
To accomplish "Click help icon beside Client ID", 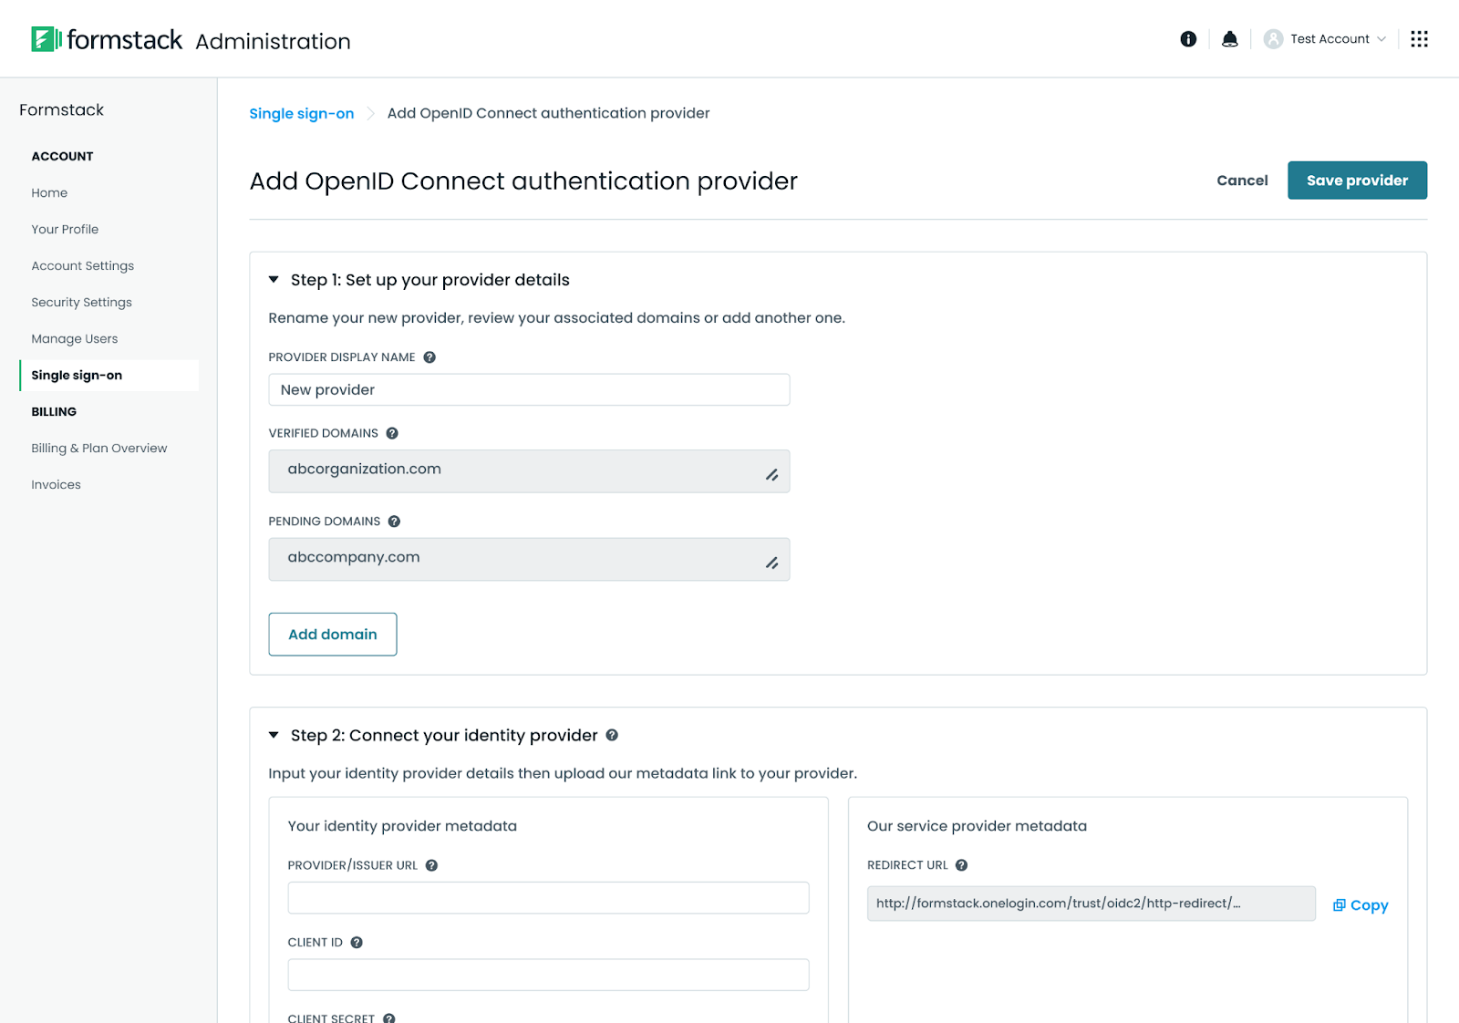I will (x=357, y=943).
